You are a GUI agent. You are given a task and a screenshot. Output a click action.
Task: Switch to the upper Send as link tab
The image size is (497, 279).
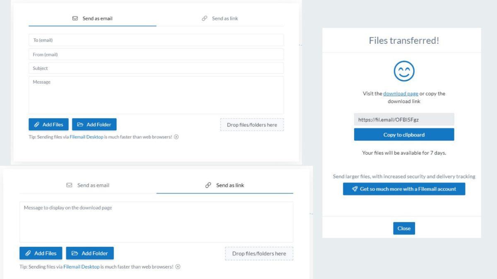tap(220, 19)
